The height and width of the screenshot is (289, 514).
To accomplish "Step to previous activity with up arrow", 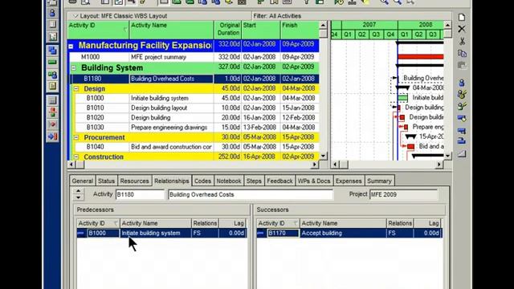I will tap(79, 191).
